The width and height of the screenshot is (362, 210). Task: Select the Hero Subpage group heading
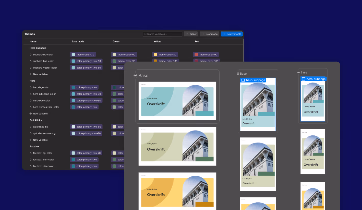click(38, 48)
